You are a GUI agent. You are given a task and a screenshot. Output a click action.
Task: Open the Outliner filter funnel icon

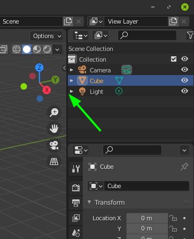point(190,35)
